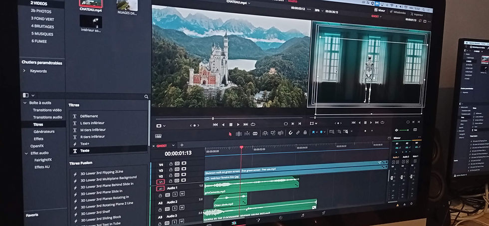Image resolution: width=489 pixels, height=226 pixels.
Task: Click the Insert clip edit icon
Action: tap(265, 133)
